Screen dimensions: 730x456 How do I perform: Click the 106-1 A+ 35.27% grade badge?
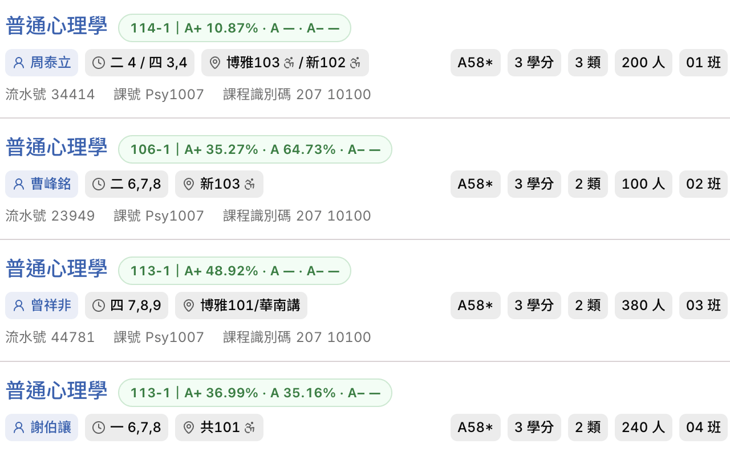255,149
